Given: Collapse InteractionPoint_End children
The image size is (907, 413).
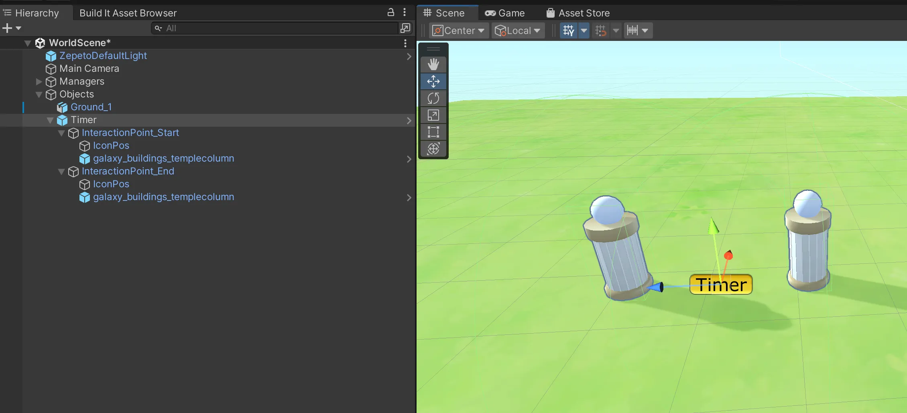Looking at the screenshot, I should [61, 172].
